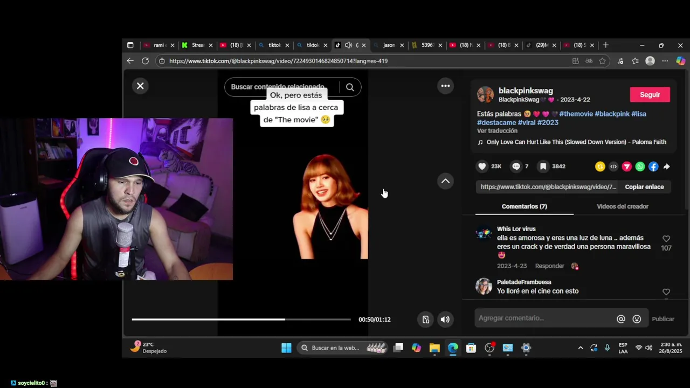Click Copiar enlace button

pos(644,187)
